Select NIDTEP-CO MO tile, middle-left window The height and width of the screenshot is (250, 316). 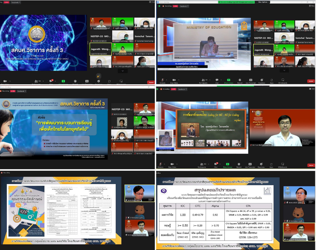click(x=122, y=109)
